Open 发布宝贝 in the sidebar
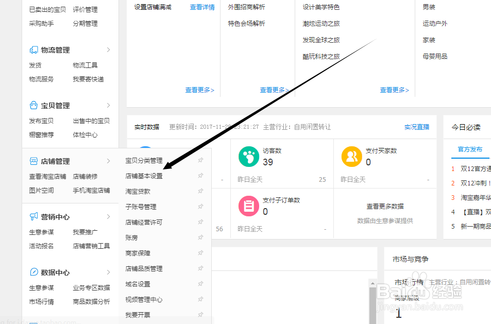The width and height of the screenshot is (491, 324). [41, 121]
